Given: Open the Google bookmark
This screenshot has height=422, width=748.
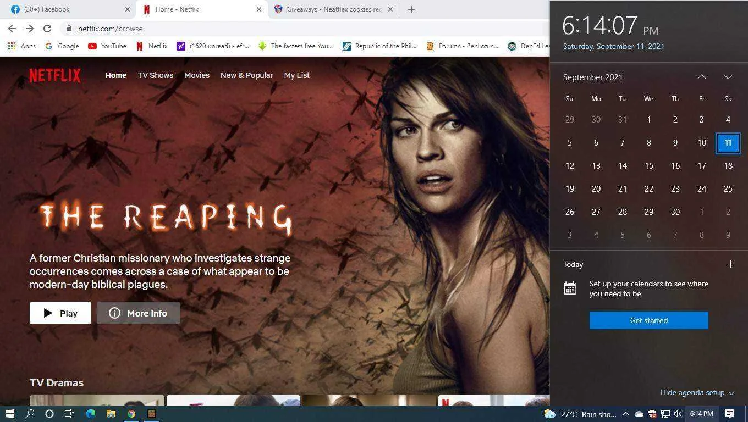Looking at the screenshot, I should (62, 46).
